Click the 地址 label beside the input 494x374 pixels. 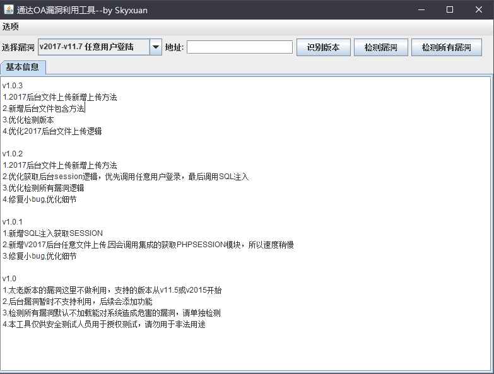tap(174, 47)
